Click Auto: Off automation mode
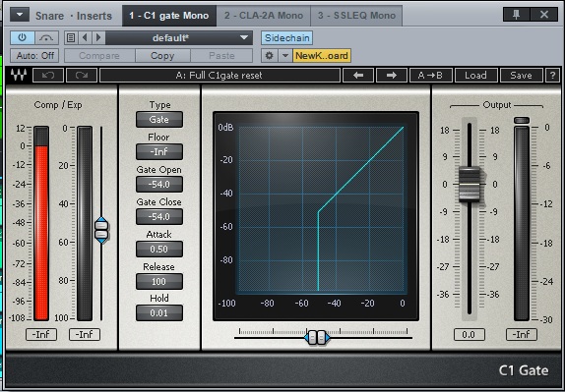This screenshot has width=565, height=392. [x=35, y=56]
